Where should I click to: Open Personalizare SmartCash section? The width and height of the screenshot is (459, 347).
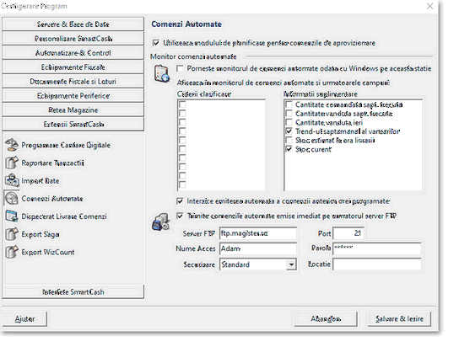pyautogui.click(x=73, y=39)
